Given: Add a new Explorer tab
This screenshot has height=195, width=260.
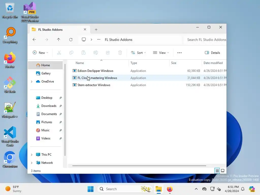Looking at the screenshot, I should pos(96,29).
